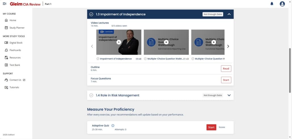Click the Digital Book icon
292x139 pixels.
[x=6, y=43]
